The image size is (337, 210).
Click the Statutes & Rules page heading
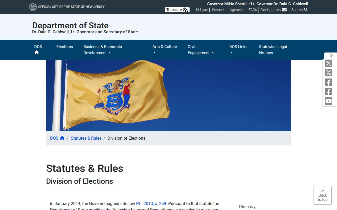click(85, 168)
